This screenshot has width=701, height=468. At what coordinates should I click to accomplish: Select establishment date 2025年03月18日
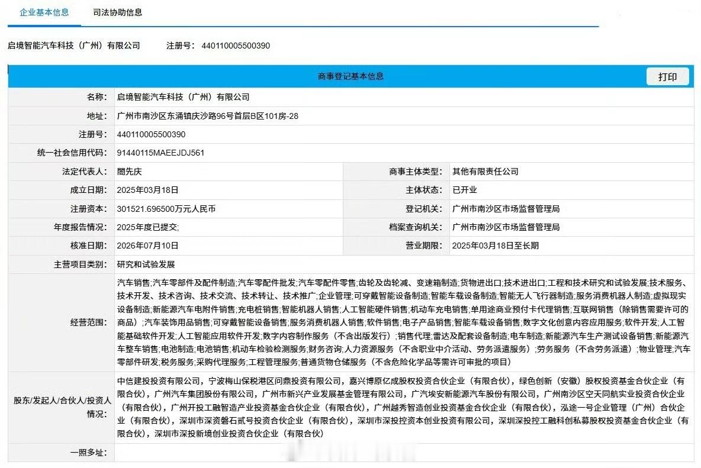[x=147, y=190]
